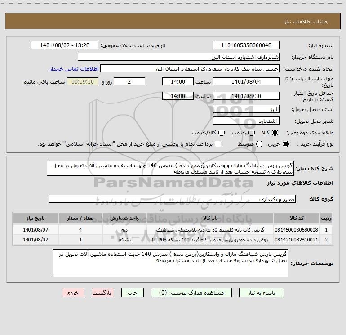Click the request creator name field
The width and height of the screenshot is (346, 335).
coord(190,69)
